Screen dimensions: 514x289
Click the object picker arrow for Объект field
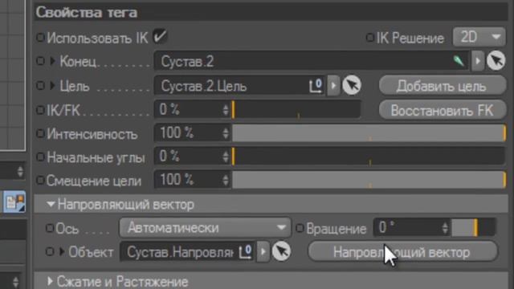(281, 251)
